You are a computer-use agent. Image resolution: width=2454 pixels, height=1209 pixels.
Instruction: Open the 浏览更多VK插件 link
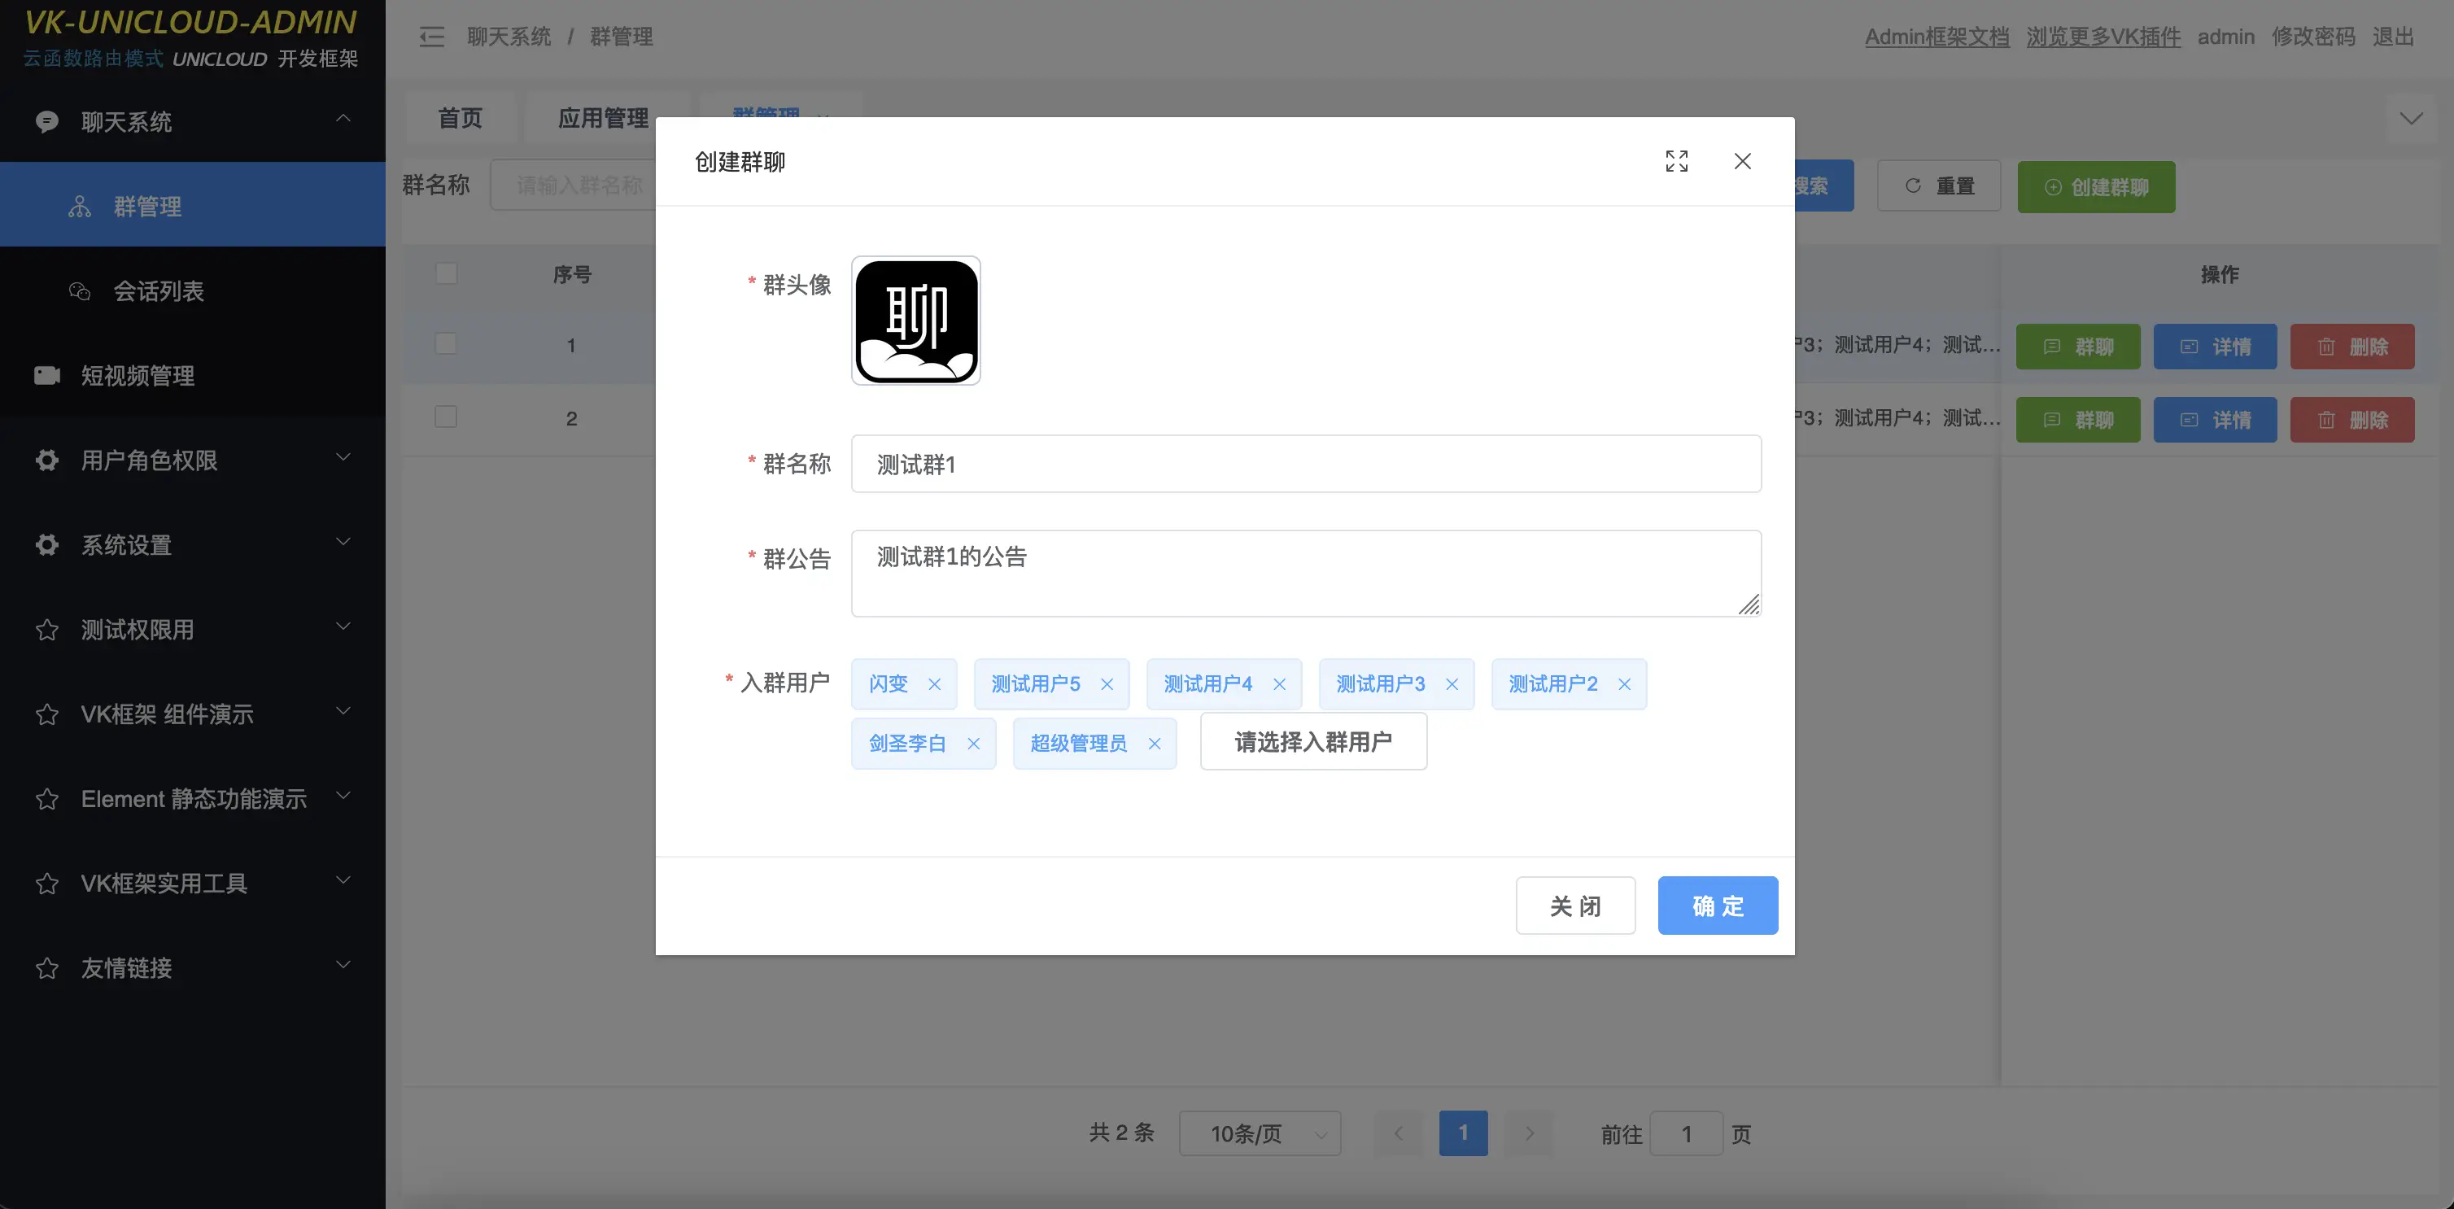tap(2102, 36)
